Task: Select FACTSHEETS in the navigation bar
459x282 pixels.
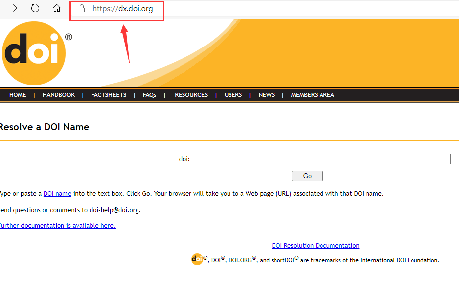Action: click(109, 95)
